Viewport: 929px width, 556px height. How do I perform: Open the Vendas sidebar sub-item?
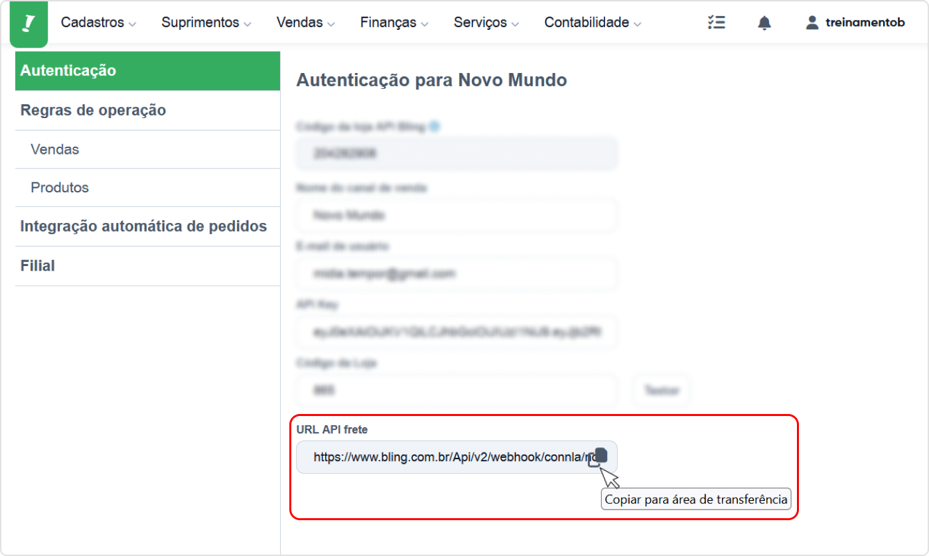(x=147, y=150)
